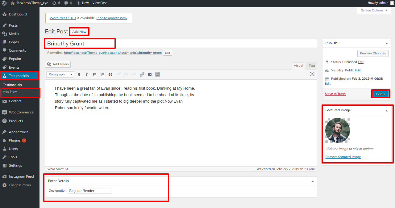Align text left in editor
This screenshot has height=208, width=395.
coord(118,74)
